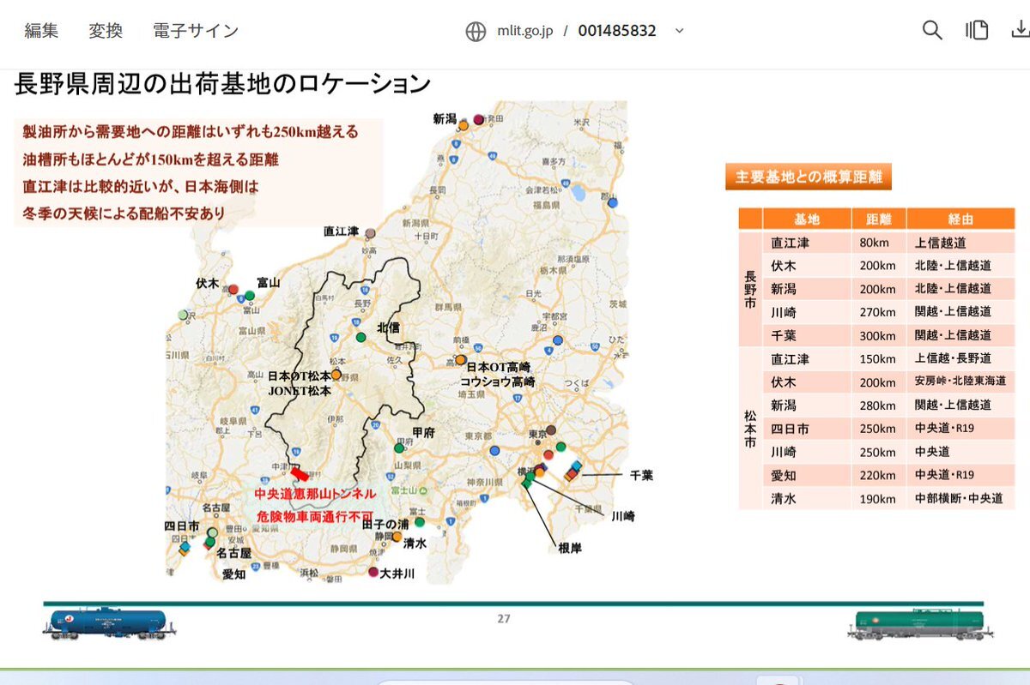Click the orange 主要基地との概算距離 header
The width and height of the screenshot is (1030, 685).
tap(808, 177)
